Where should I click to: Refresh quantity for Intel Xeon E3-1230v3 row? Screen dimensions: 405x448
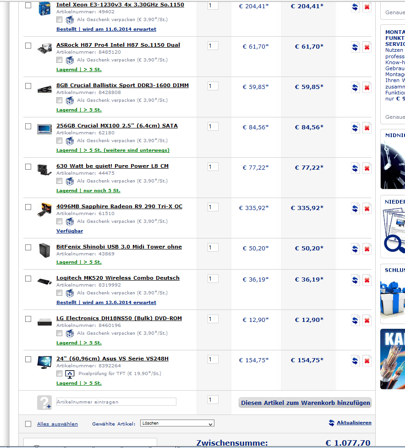click(355, 7)
